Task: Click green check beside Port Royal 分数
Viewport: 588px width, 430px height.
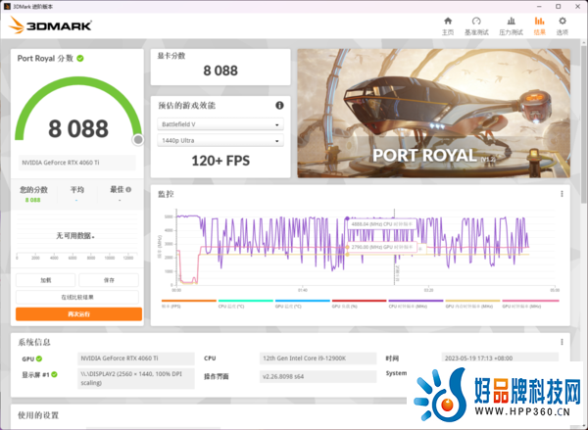Action: [80, 59]
